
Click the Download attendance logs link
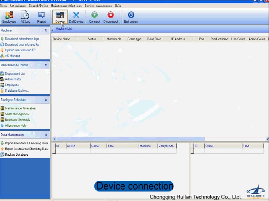[22, 39]
